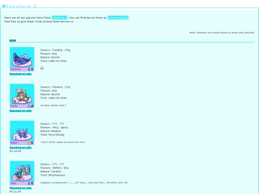259x194 pixels.
Task: Click the broken image icon below OceanAura's traits
Action: point(42,68)
